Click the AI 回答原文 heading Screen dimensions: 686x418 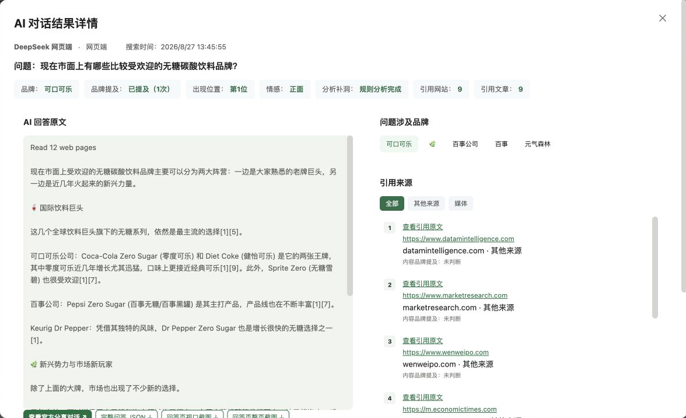[44, 122]
